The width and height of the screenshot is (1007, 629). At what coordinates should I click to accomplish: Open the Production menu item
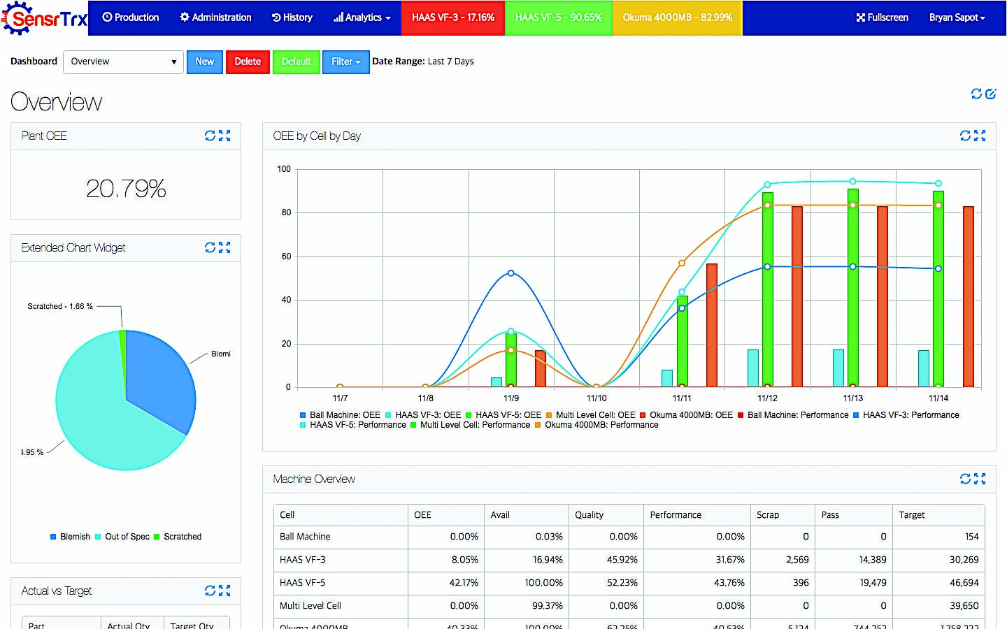pos(131,17)
